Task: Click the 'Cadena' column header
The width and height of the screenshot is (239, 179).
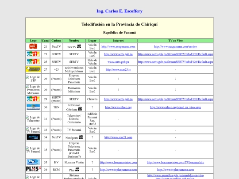Action: pos(56,41)
